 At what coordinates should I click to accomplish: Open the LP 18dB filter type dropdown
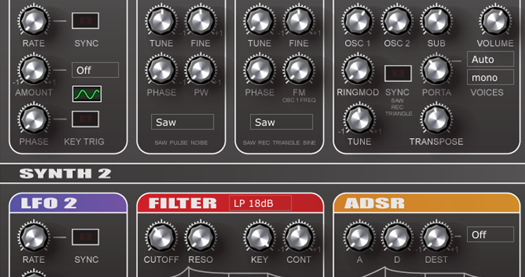(x=260, y=203)
